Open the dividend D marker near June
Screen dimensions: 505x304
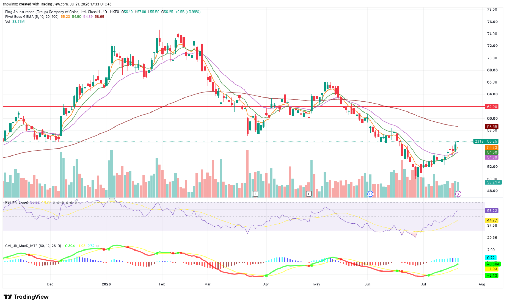click(370, 194)
